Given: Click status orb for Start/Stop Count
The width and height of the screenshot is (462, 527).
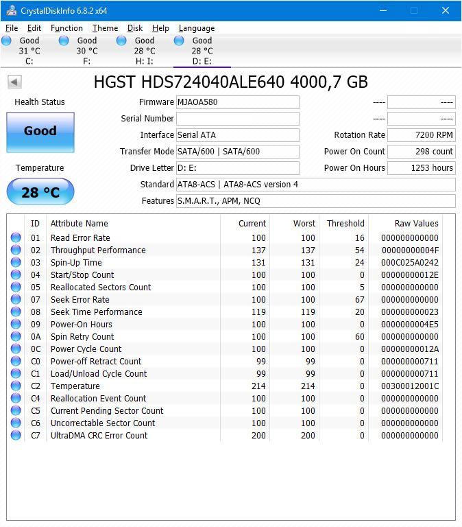Looking at the screenshot, I should click(16, 274).
